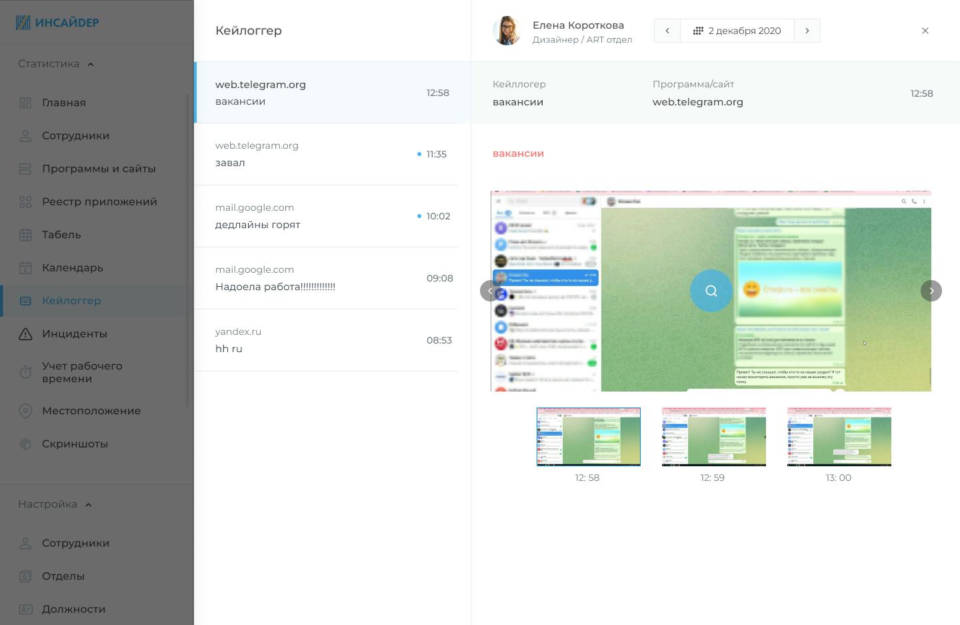Collapse the Статистика section
The height and width of the screenshot is (625, 960).
(x=91, y=64)
